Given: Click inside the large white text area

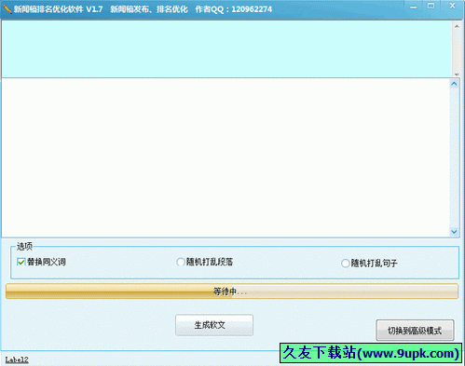Looking at the screenshot, I should pyautogui.click(x=226, y=157).
